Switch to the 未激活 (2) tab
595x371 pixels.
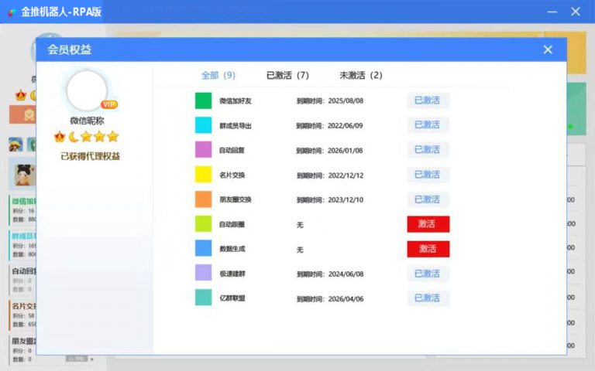[x=361, y=75]
